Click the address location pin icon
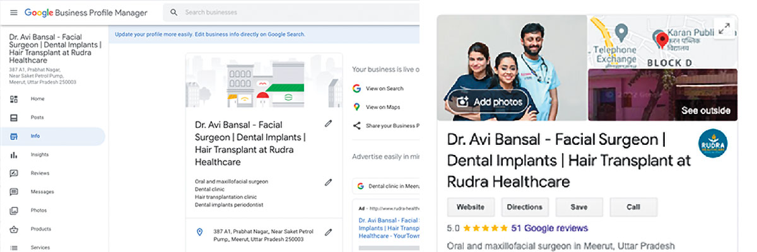Viewport: 757px width, 252px height. click(x=200, y=232)
